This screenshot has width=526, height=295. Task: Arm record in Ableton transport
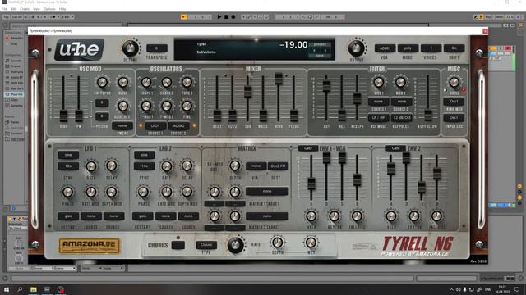click(233, 16)
